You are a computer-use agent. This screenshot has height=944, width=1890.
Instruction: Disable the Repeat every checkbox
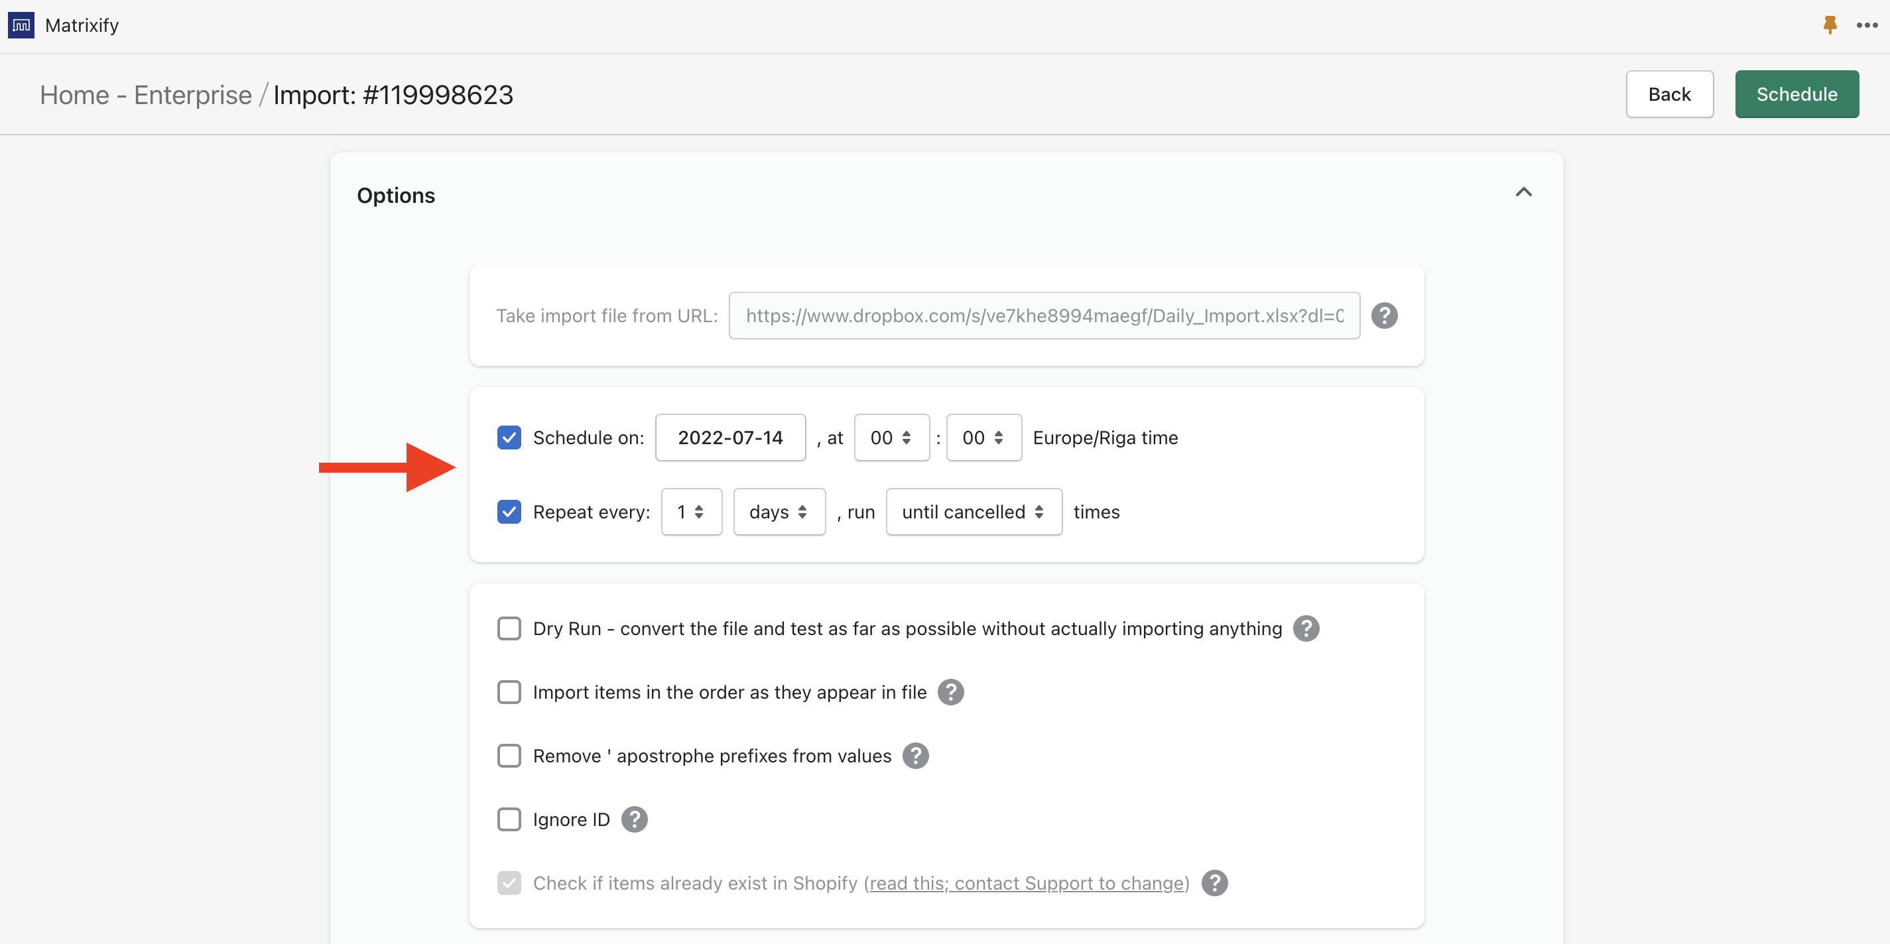pyautogui.click(x=509, y=512)
